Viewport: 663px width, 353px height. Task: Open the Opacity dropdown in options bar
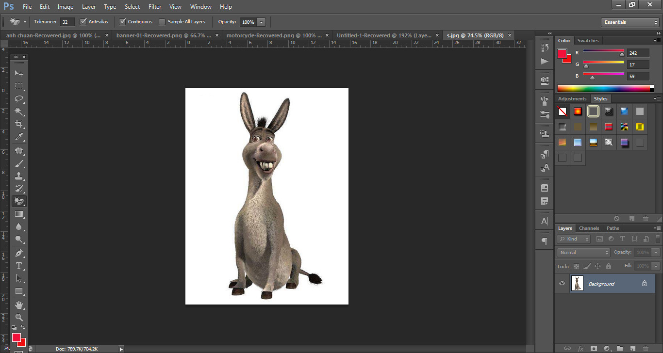(x=262, y=22)
